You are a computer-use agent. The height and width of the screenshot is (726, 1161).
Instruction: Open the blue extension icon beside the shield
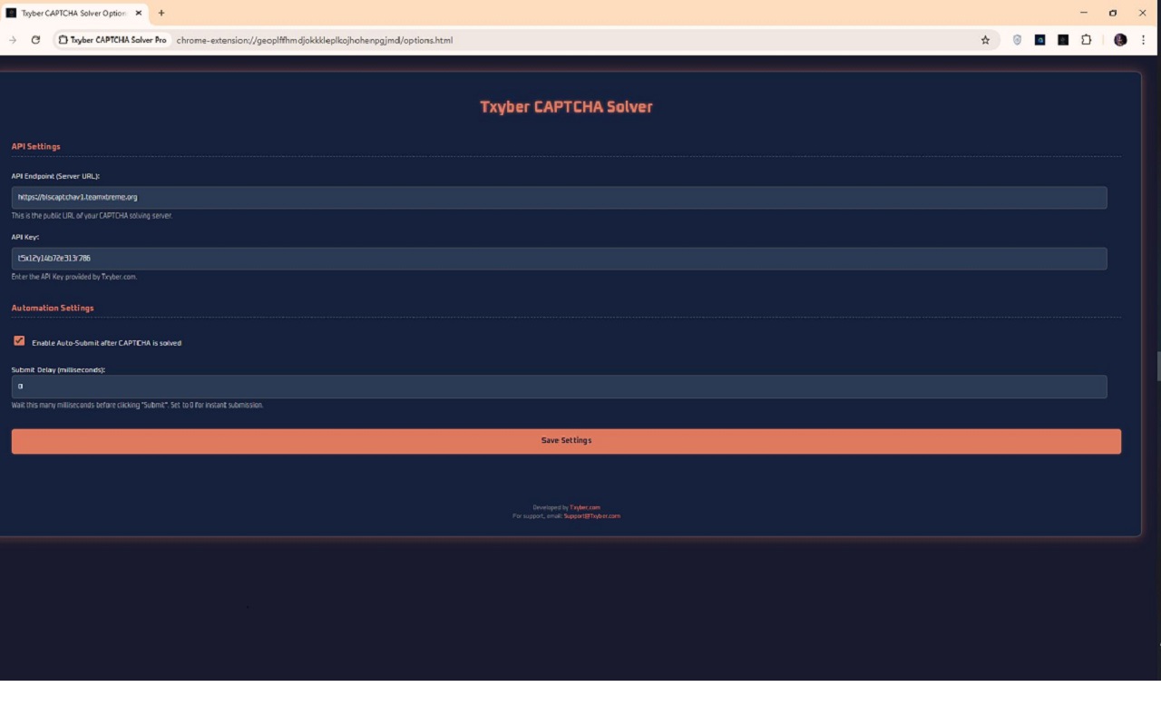tap(1040, 40)
